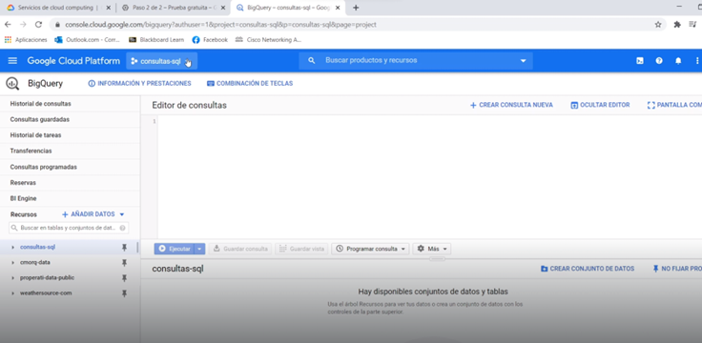Open Cisco Networking bookmark
This screenshot has width=702, height=343.
point(268,40)
